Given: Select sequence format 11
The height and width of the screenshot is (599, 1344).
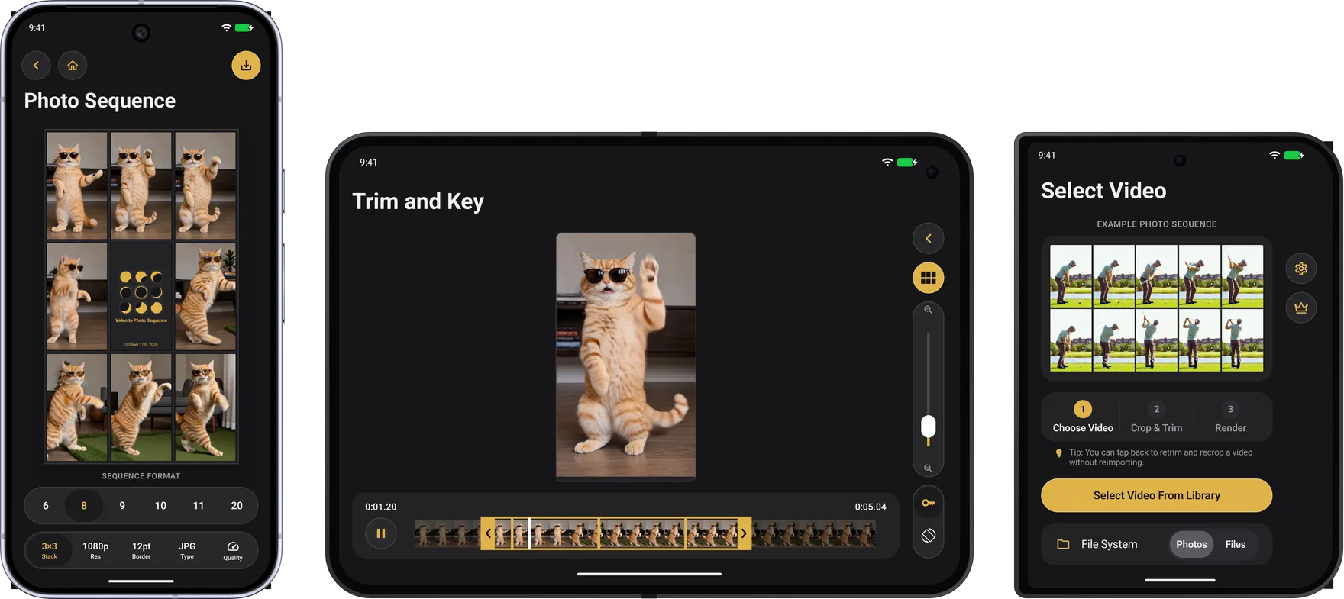Looking at the screenshot, I should click(199, 505).
